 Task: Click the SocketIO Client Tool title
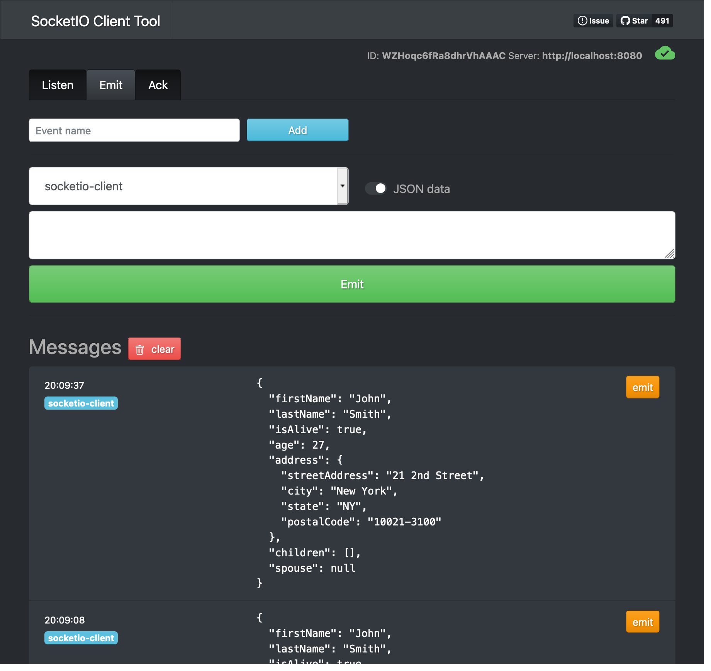(x=95, y=21)
